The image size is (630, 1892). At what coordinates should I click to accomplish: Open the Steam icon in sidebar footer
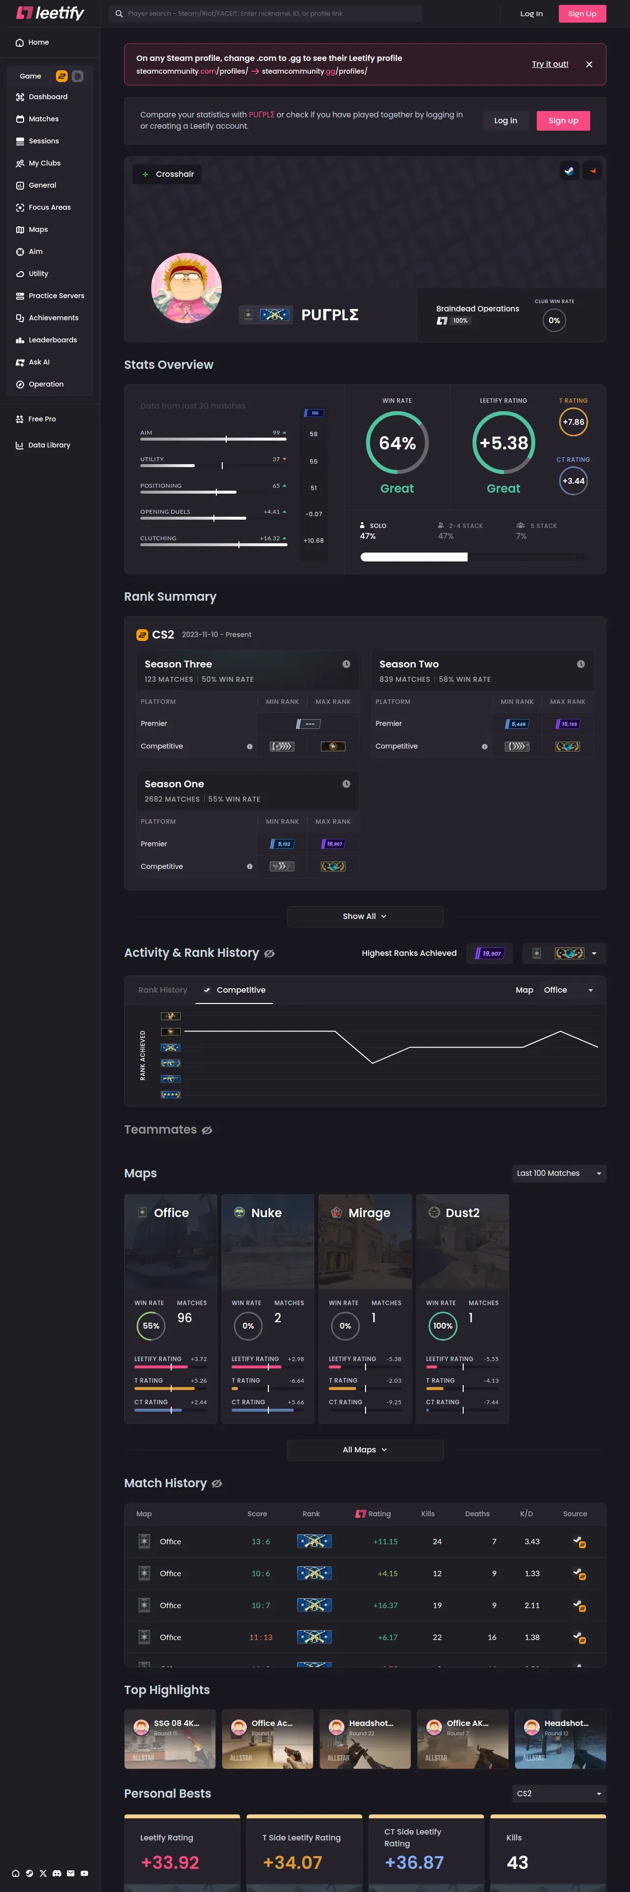29,1873
